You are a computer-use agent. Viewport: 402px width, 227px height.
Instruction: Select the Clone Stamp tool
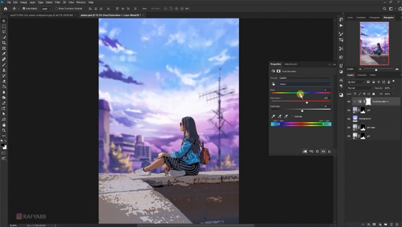(4, 70)
